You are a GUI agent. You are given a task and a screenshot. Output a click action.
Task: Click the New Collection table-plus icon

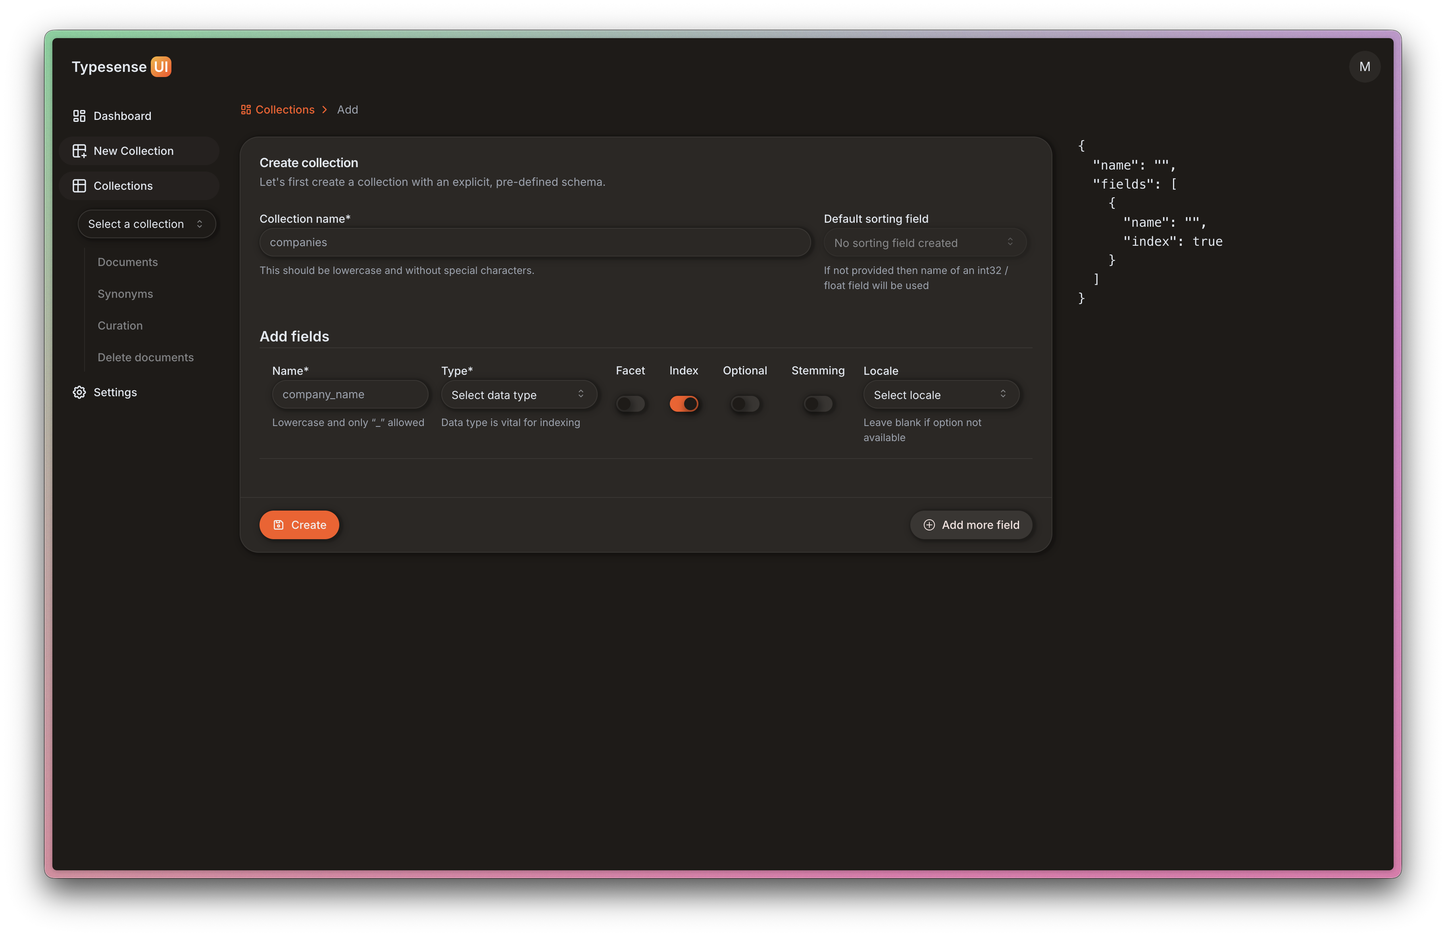tap(79, 151)
